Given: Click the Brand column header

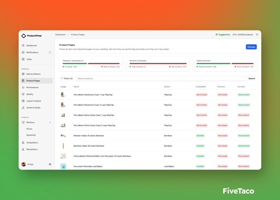Looking at the screenshot, I should point(167,87).
